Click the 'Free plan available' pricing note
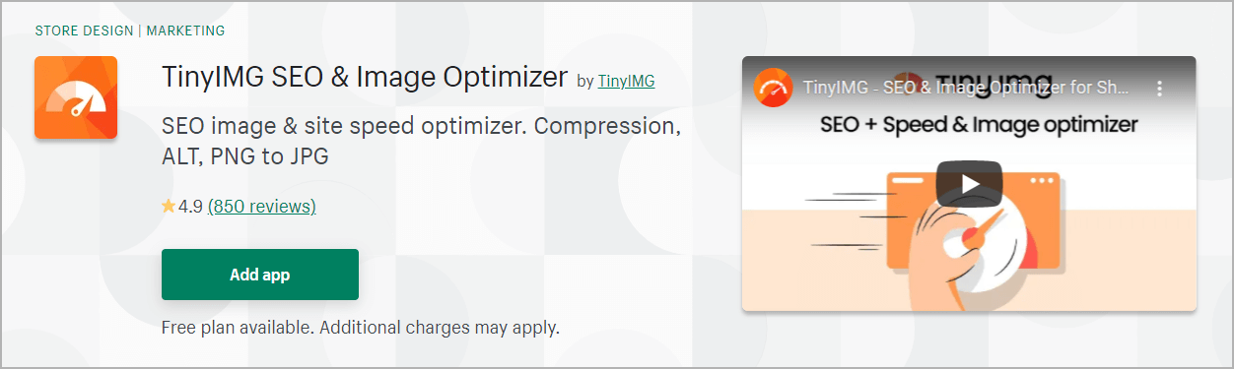The width and height of the screenshot is (1234, 369). pos(361,327)
